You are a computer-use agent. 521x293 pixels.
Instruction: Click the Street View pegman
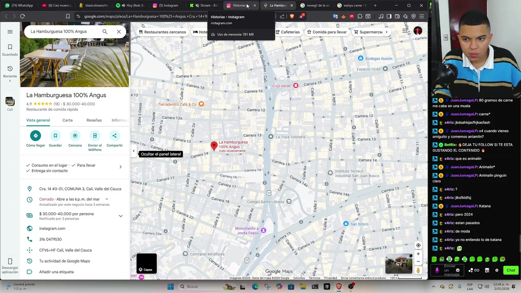tap(418, 270)
